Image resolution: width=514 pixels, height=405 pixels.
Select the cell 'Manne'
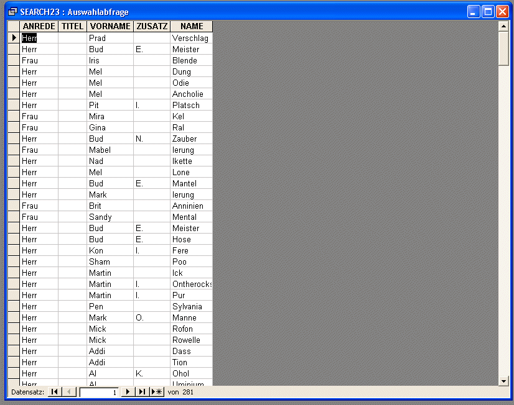[192, 317]
